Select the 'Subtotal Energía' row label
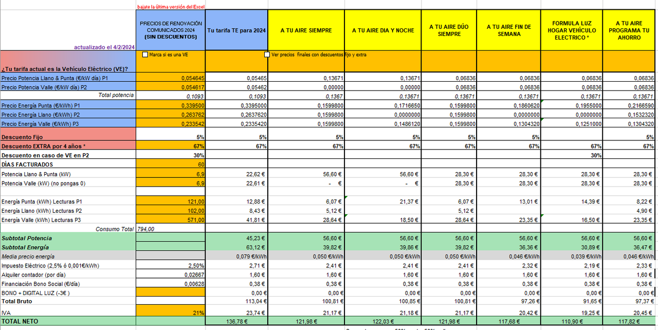Screen dimensions: 658x330 click(x=25, y=247)
